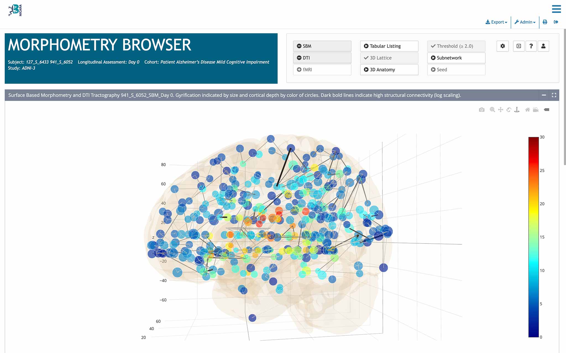Open settings gear button
566x353 pixels.
point(502,46)
